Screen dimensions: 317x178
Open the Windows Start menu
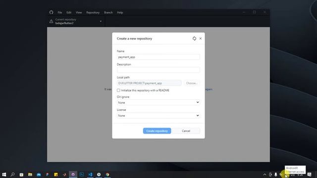4,175
